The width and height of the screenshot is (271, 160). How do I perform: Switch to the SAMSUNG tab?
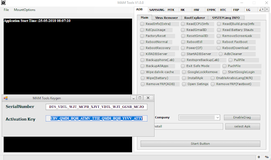[157, 10]
